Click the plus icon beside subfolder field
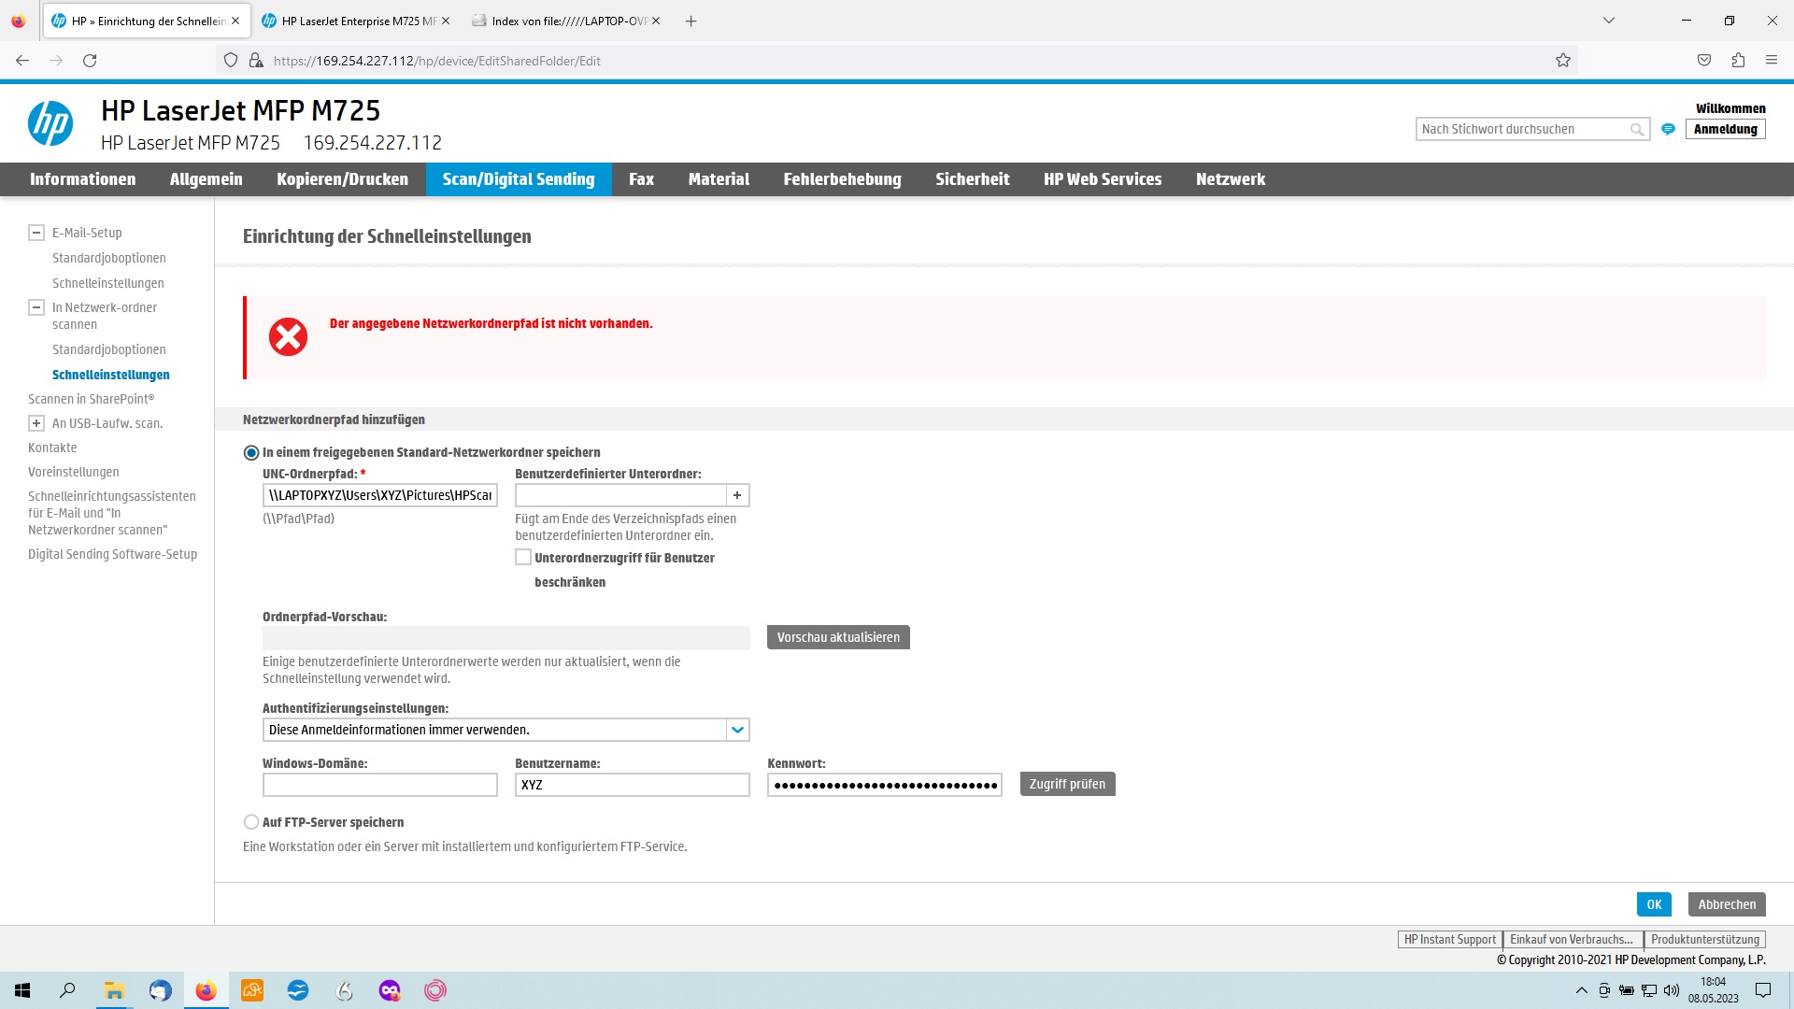Screen dimensions: 1794x1009 point(737,495)
